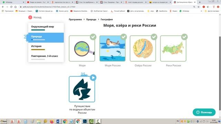
Task: Open the Личный кабинет bookmark
Action: [118, 11]
